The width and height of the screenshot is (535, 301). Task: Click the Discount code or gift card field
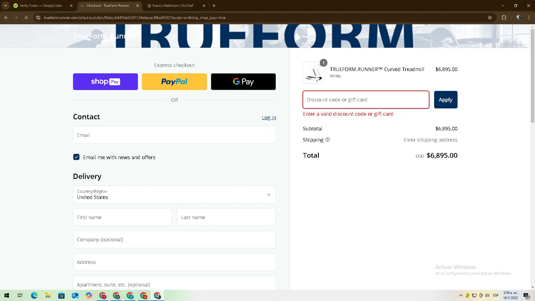366,100
